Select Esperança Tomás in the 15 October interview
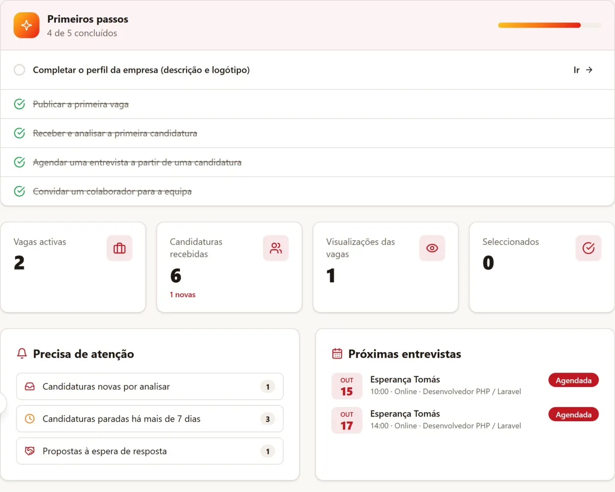 [405, 380]
